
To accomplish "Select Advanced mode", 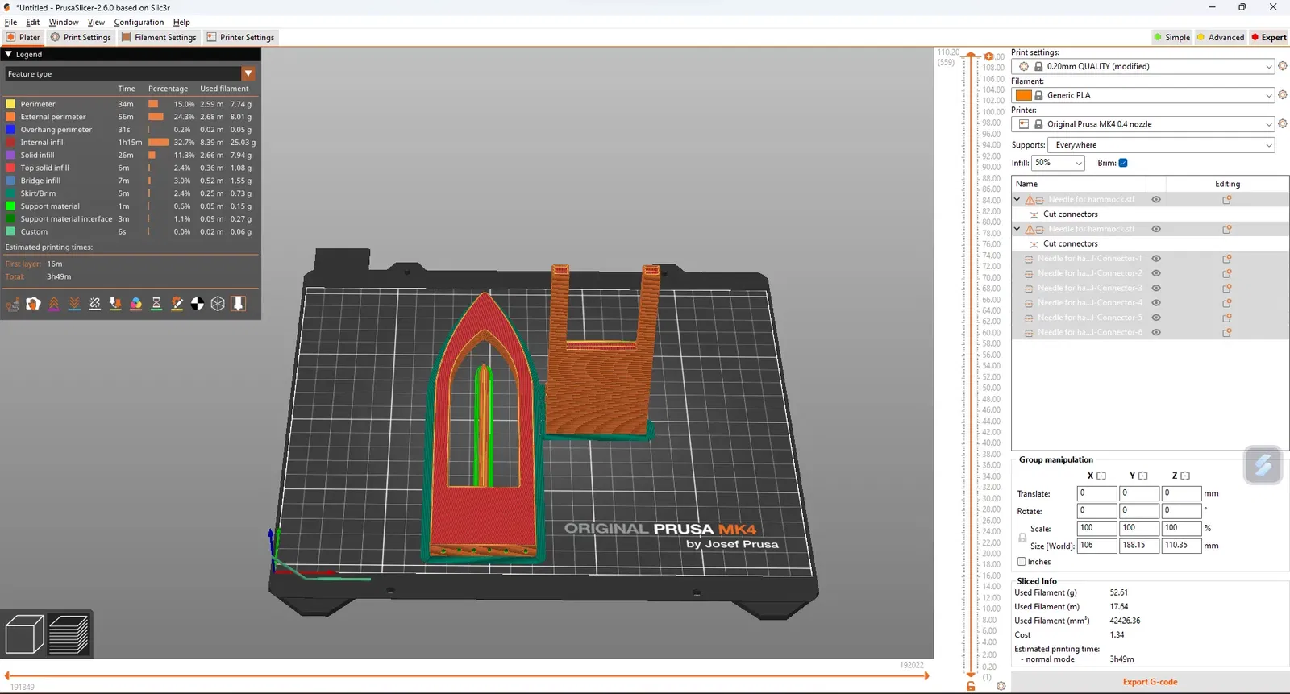I will point(1221,37).
